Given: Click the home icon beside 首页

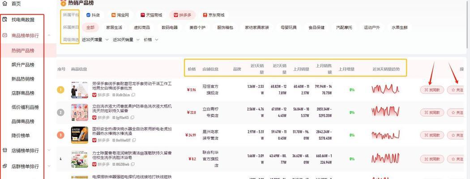Looking at the screenshot, I should click(x=4, y=4).
